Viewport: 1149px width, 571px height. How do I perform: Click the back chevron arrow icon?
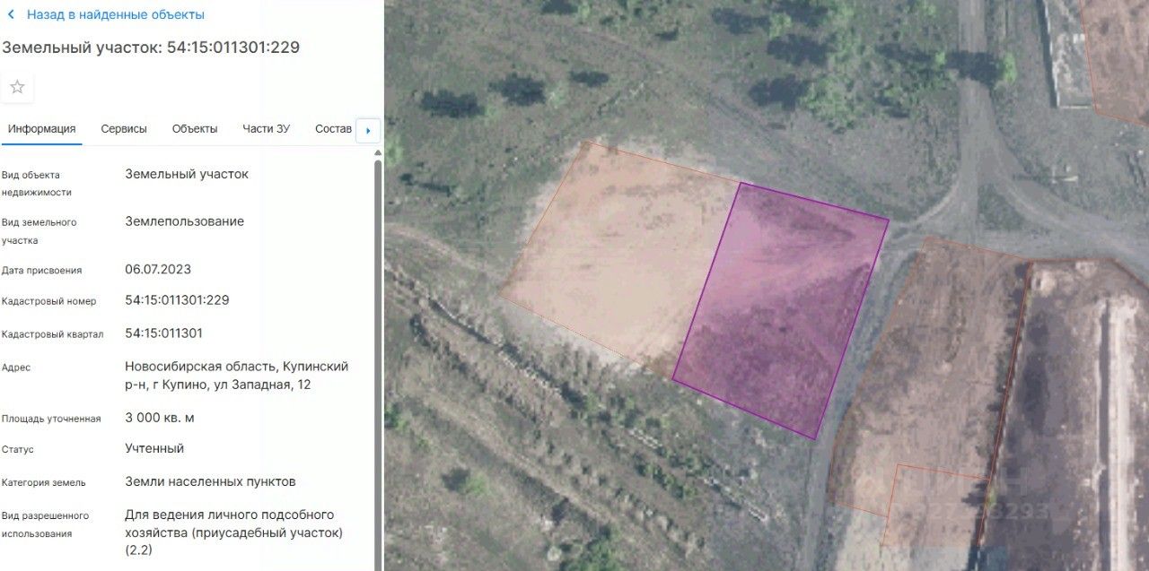coord(11,14)
